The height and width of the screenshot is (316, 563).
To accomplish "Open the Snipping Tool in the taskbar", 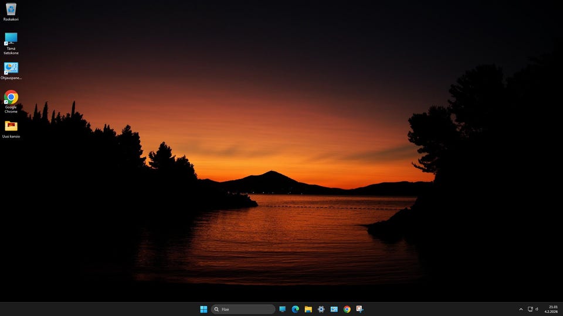I will pos(359,309).
